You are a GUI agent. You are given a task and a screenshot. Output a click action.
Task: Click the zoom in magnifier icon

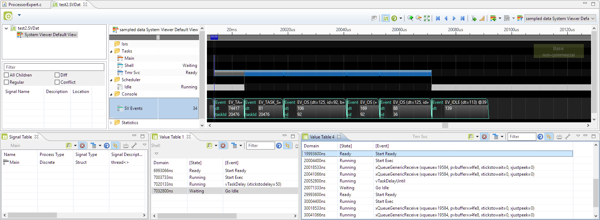tap(410, 18)
